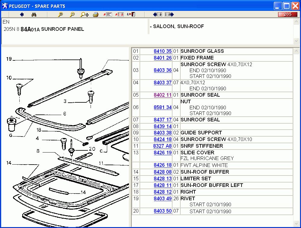The image size is (301, 228).
Task: Click parts list scroll down arrow
Action: coord(296,223)
